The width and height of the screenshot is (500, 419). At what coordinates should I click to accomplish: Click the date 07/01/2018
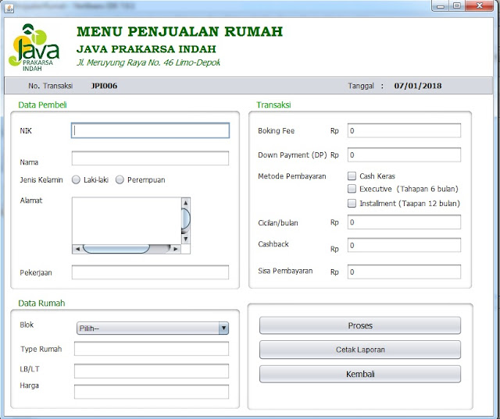pos(418,86)
